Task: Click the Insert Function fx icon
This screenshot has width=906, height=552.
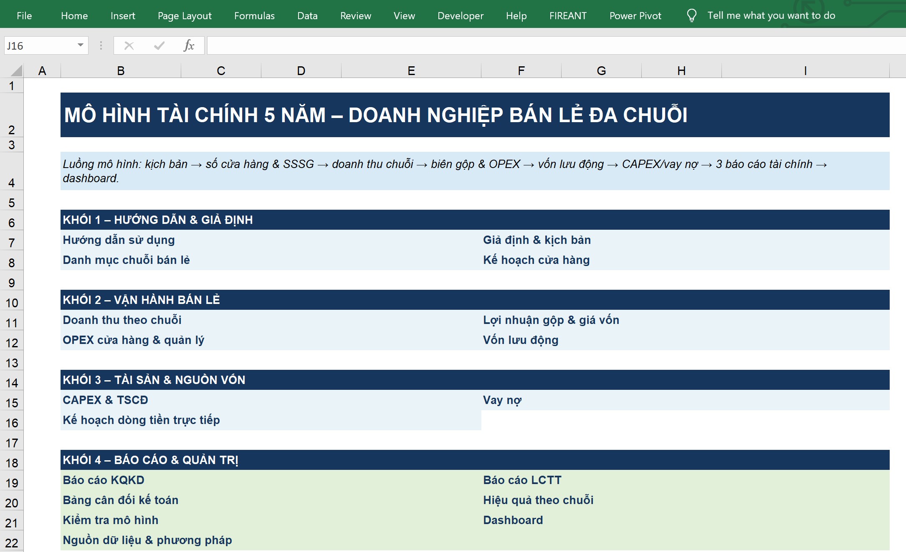Action: pyautogui.click(x=189, y=45)
